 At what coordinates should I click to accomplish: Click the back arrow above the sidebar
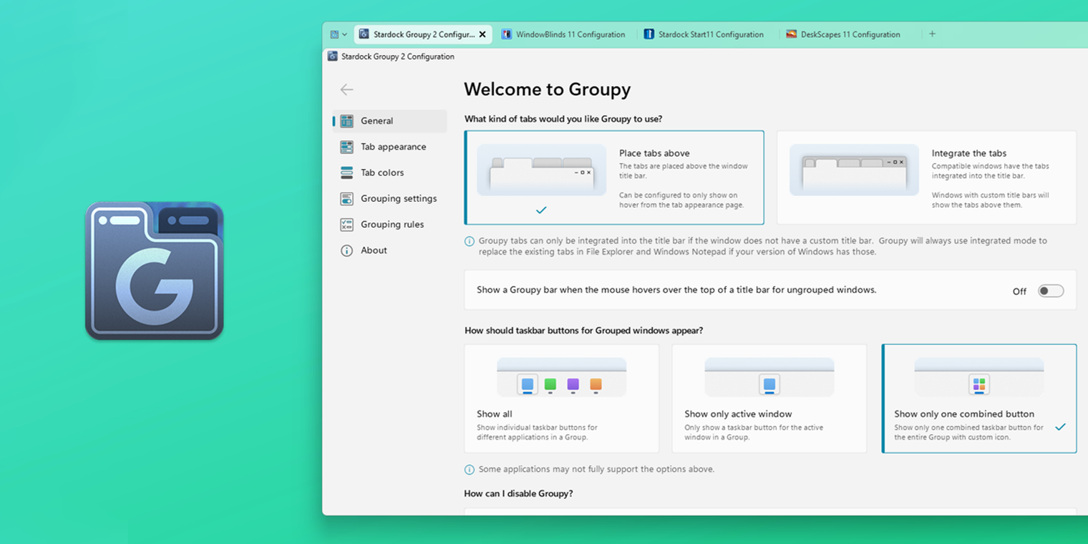pyautogui.click(x=346, y=89)
